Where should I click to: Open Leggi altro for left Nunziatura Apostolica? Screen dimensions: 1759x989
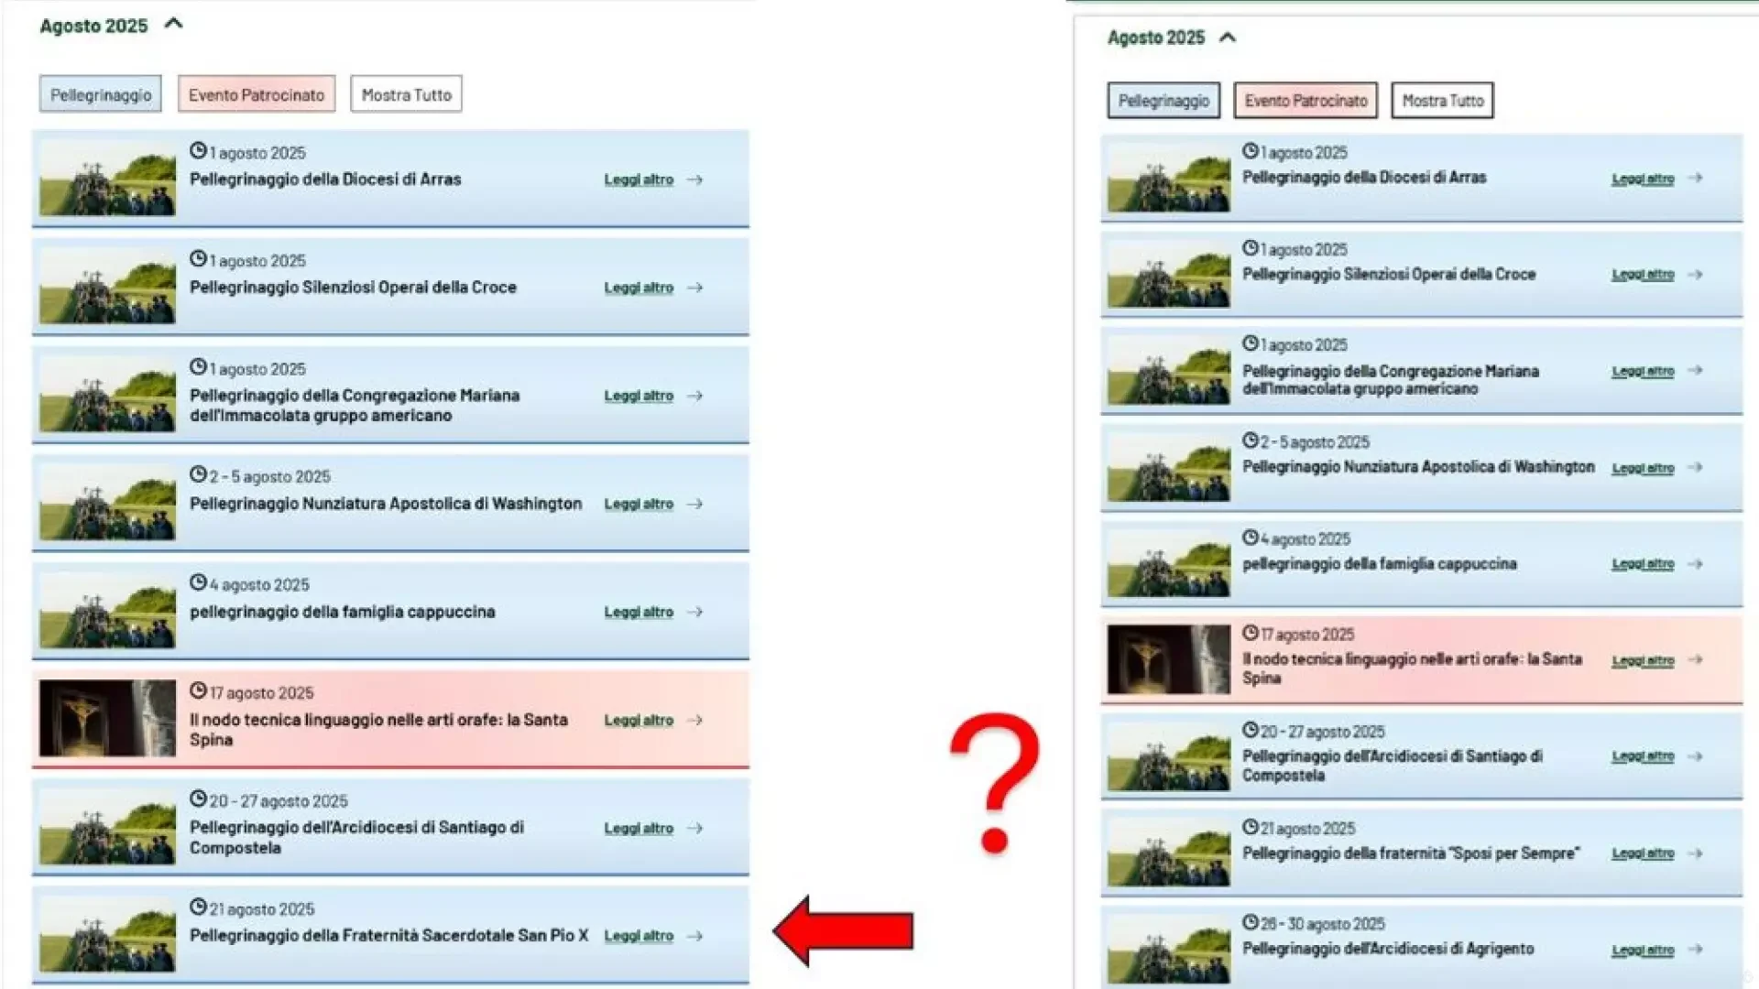click(x=639, y=505)
